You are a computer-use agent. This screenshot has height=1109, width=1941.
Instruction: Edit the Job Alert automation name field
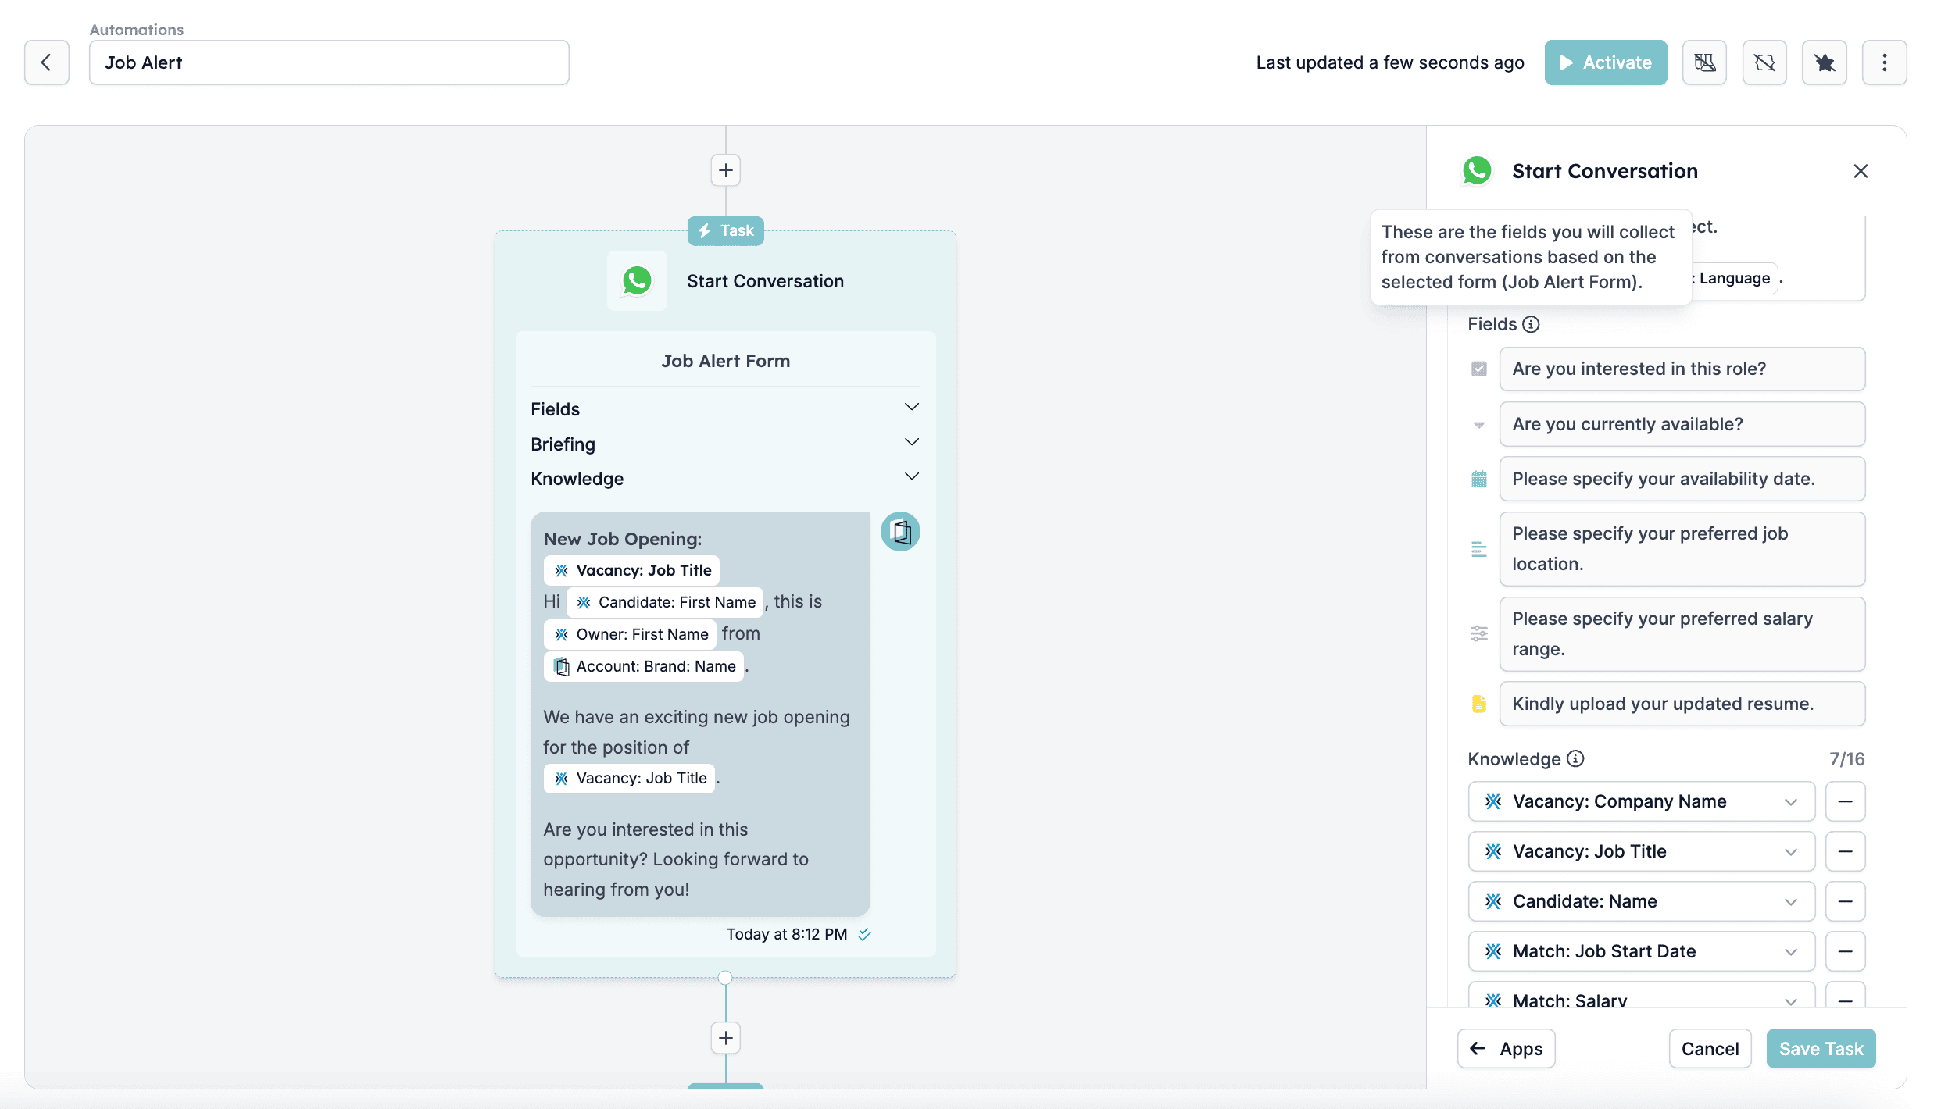(329, 62)
